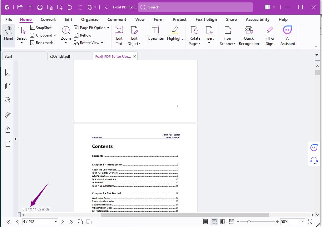Screen dimensions: 322x227
Task: Switch to the Convert ribbon tab
Action: point(48,19)
